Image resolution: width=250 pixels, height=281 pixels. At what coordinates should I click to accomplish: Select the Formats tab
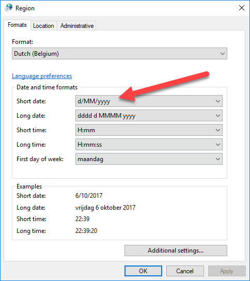[17, 25]
